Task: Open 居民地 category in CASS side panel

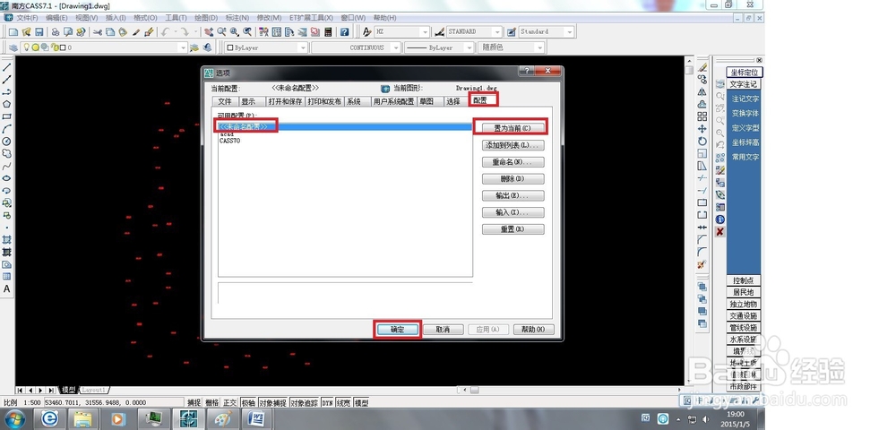Action: [x=743, y=292]
